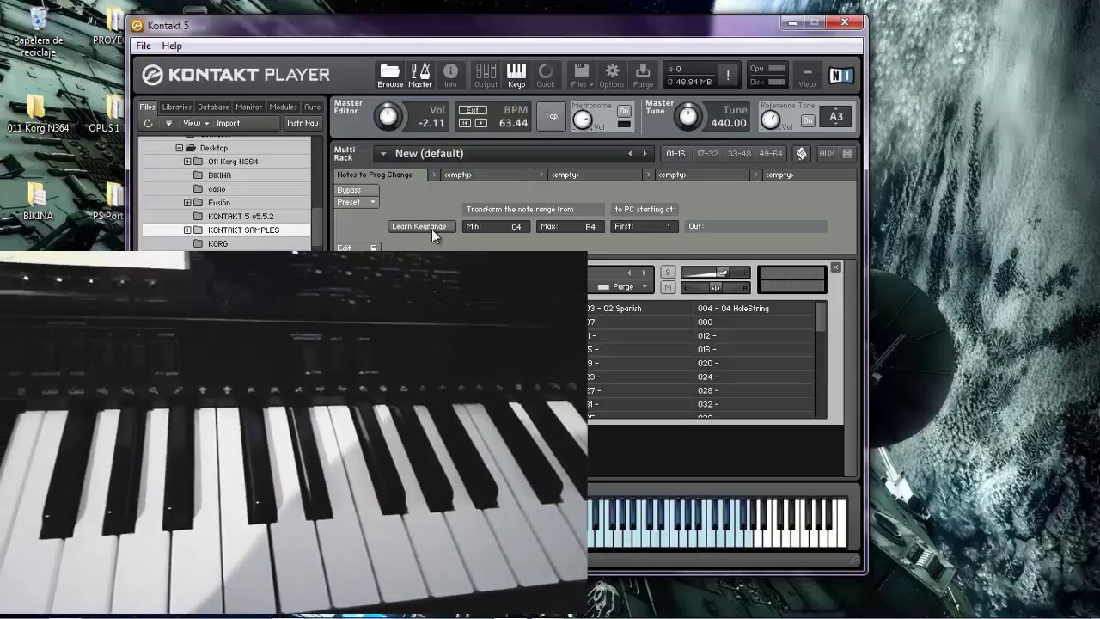Toggle Ext sync for BPM
The height and width of the screenshot is (619, 1100).
click(473, 110)
